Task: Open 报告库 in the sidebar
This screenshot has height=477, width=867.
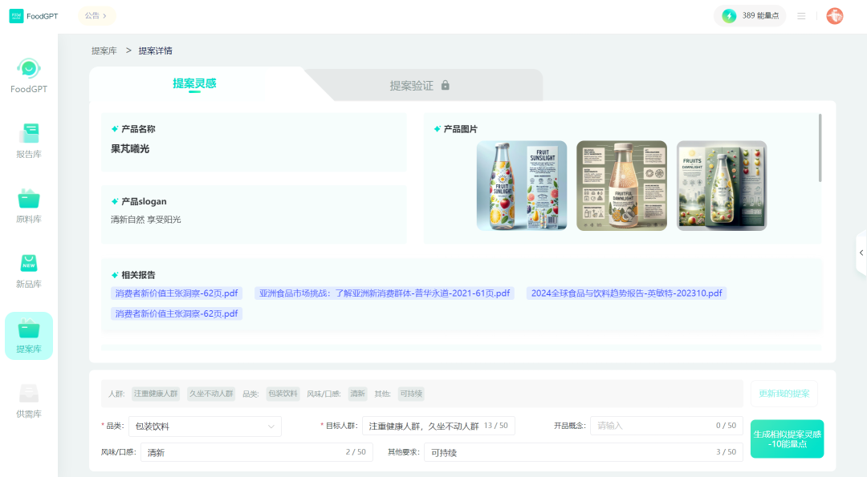Action: [x=29, y=135]
